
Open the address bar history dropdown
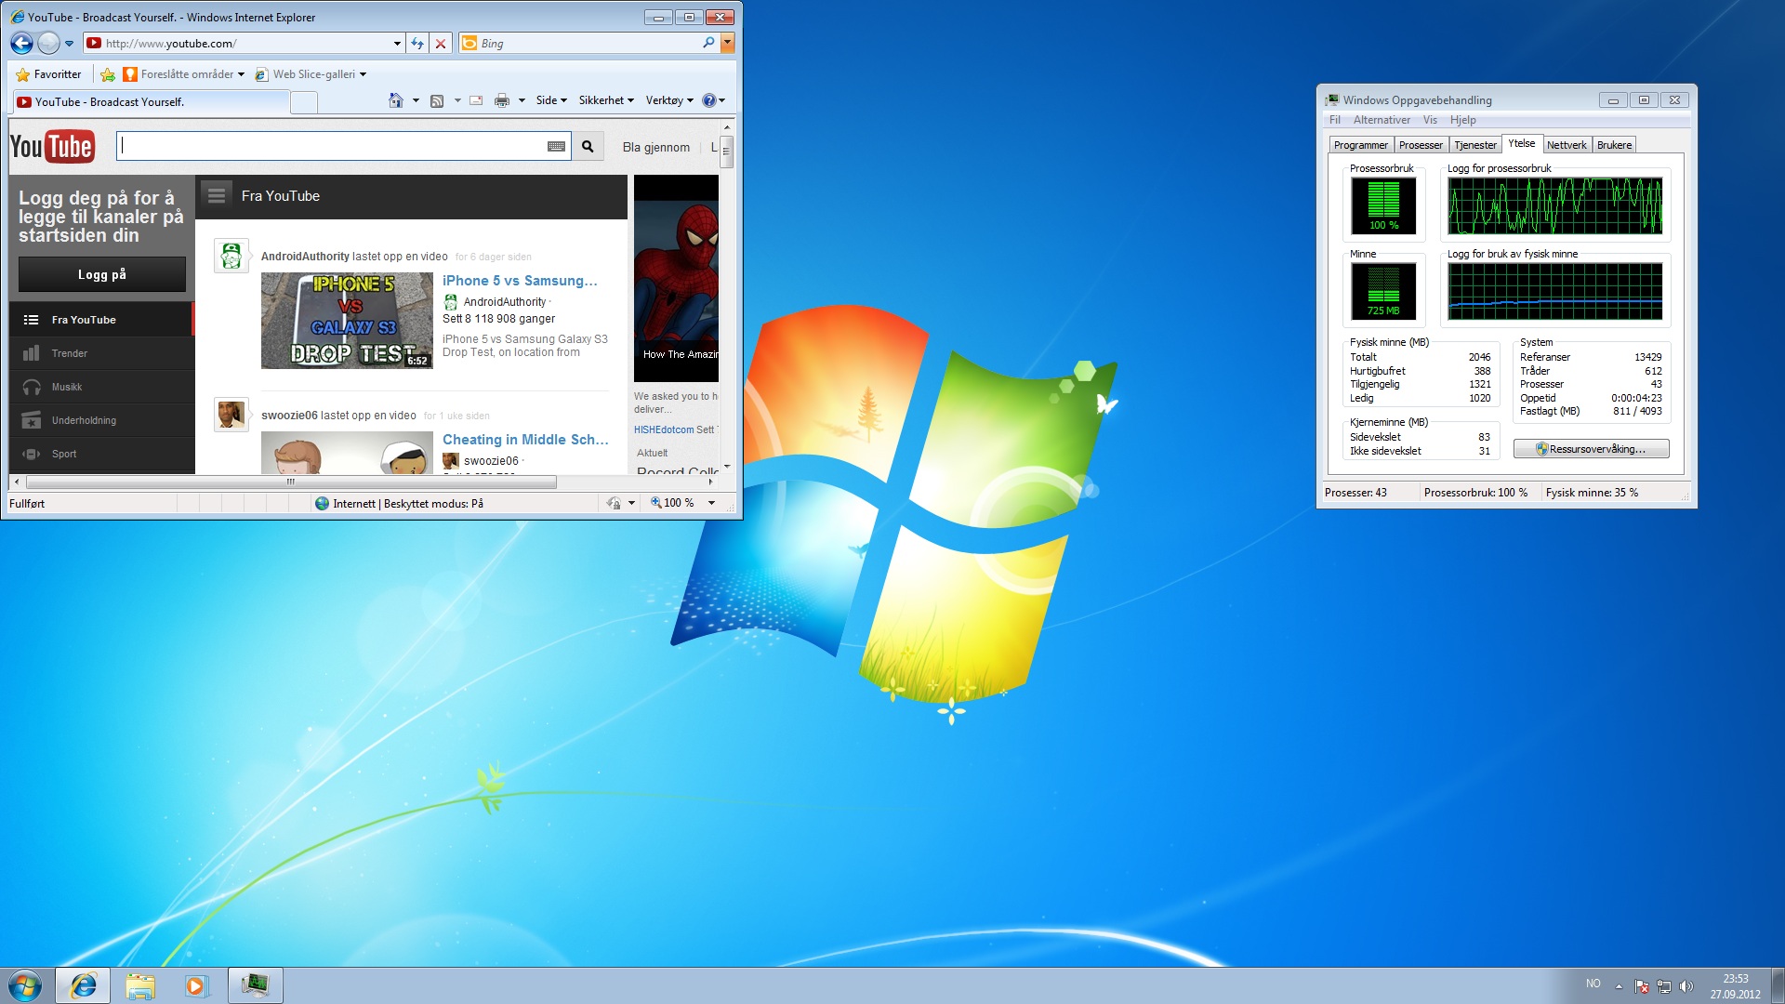(397, 43)
